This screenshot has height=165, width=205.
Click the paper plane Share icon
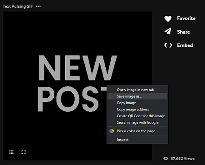(168, 31)
